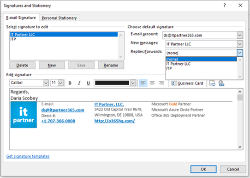Image resolution: width=250 pixels, height=178 pixels.
Task: Switch to E-mail Signature tab
Action: coord(21,18)
